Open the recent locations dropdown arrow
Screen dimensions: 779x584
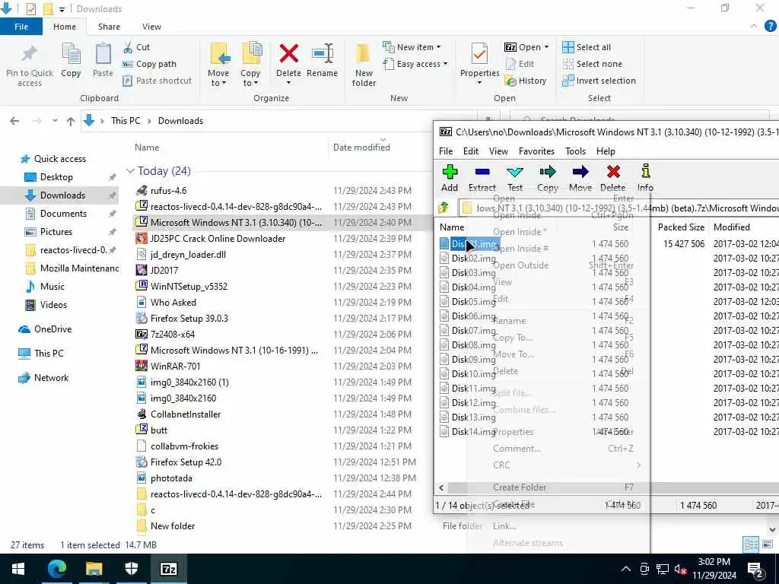pos(55,121)
